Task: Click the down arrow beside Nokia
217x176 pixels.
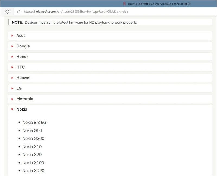Action: [12, 110]
